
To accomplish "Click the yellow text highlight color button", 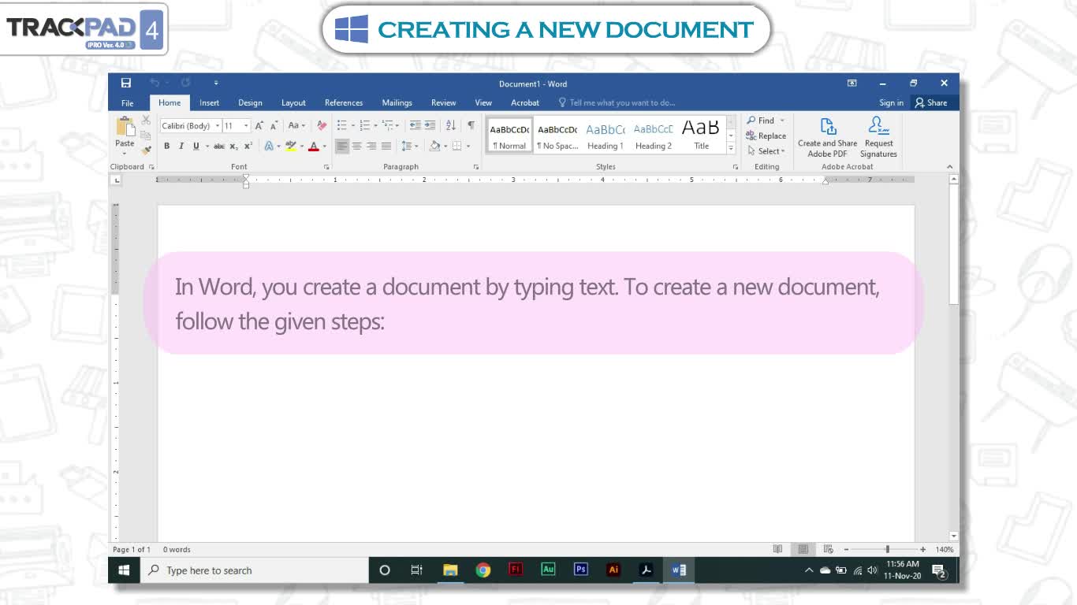I will (290, 146).
